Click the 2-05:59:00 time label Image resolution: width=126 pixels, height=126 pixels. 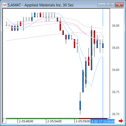pyautogui.click(x=83, y=121)
